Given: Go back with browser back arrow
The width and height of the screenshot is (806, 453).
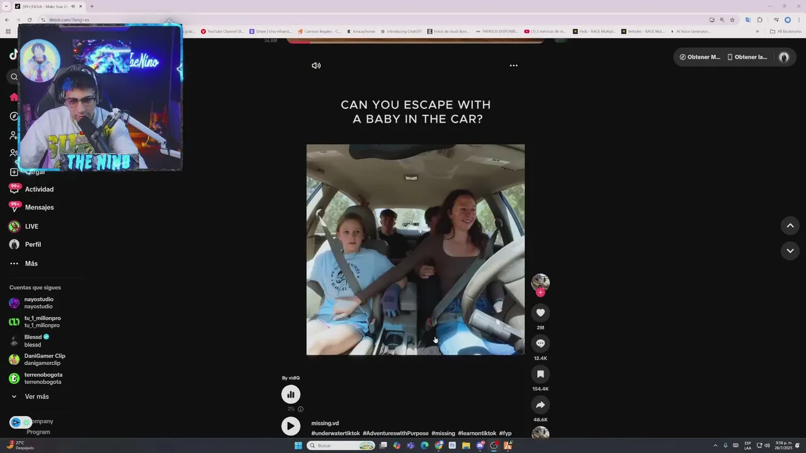Looking at the screenshot, I should (7, 20).
